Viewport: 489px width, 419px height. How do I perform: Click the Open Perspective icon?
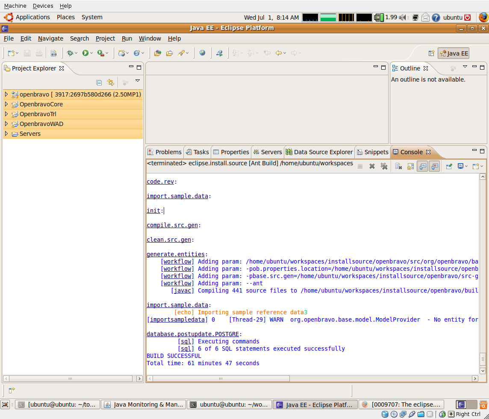tap(431, 53)
